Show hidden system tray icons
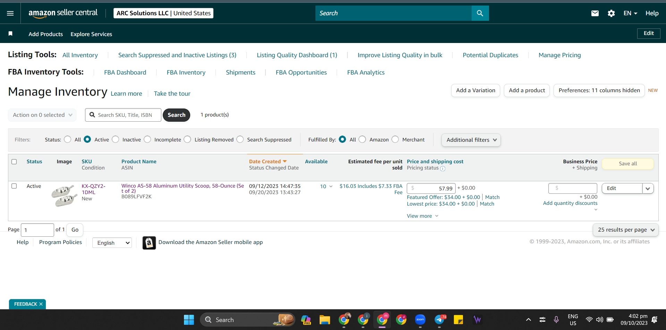Image resolution: width=666 pixels, height=330 pixels. [x=528, y=320]
